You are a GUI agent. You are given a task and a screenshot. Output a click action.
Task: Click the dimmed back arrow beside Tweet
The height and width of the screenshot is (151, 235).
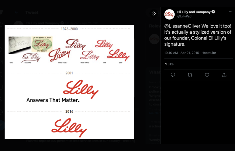pos(16,12)
